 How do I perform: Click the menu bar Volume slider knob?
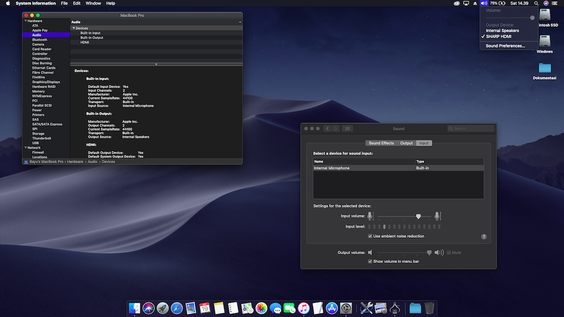point(532,18)
